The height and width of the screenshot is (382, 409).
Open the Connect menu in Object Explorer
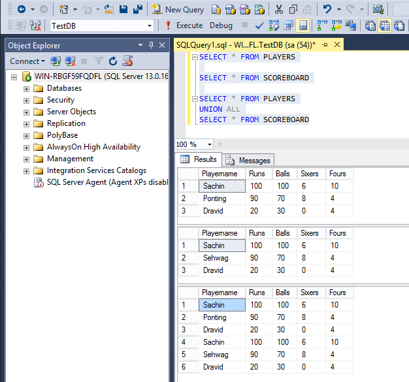tap(27, 61)
